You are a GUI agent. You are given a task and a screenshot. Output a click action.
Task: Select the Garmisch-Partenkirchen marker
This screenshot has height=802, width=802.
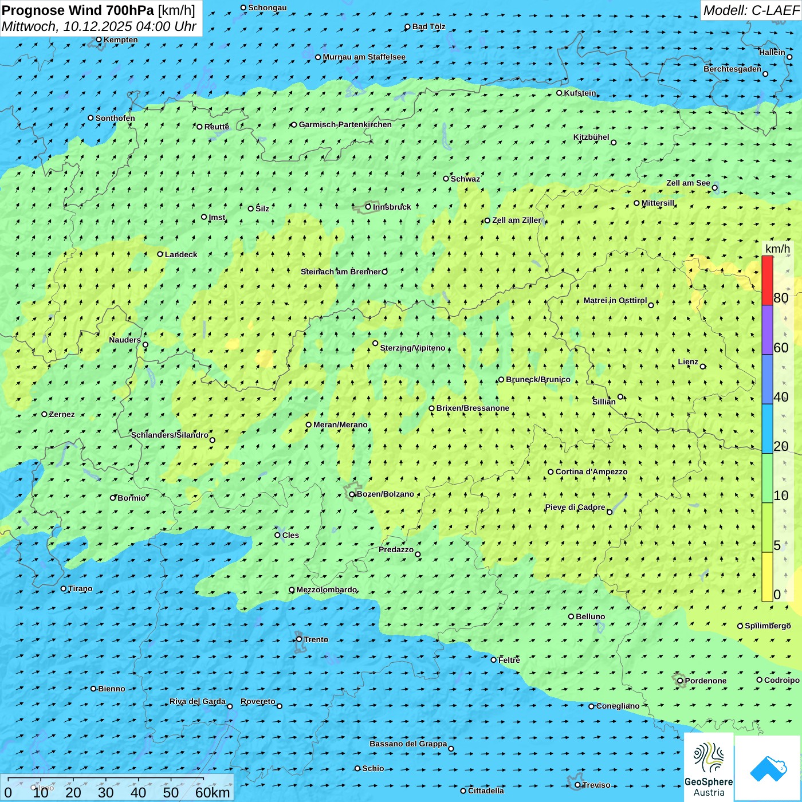click(x=294, y=125)
